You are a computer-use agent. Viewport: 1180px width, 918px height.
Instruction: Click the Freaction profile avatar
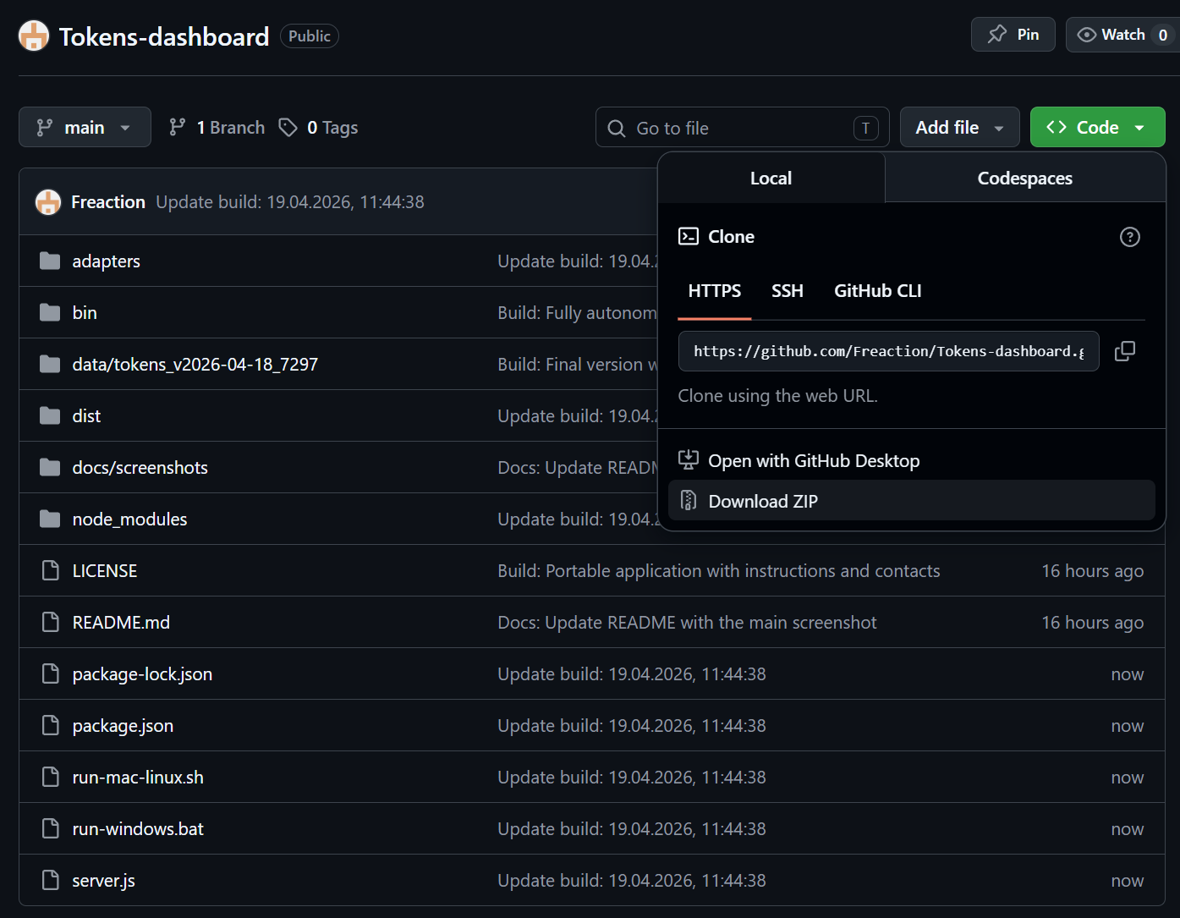coord(48,201)
